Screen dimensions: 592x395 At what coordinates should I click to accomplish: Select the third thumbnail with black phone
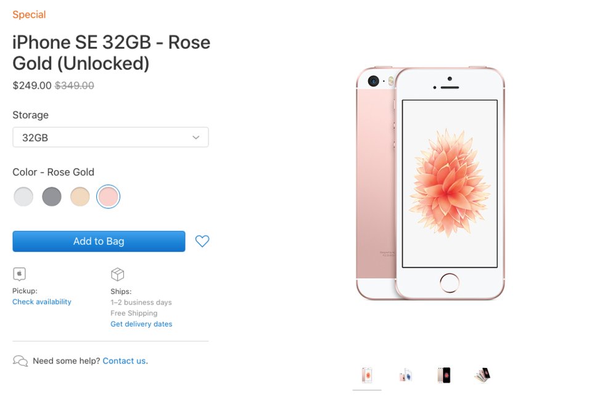[x=443, y=375]
